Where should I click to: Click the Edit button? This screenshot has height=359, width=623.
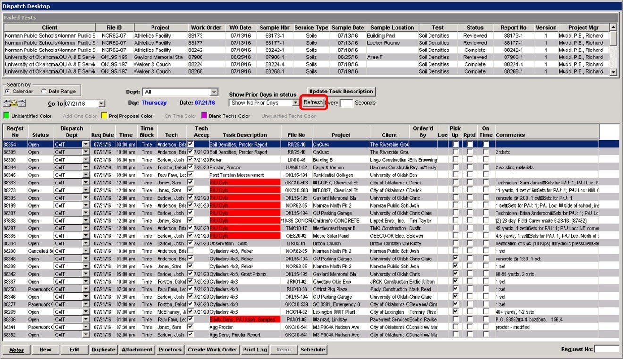point(74,350)
